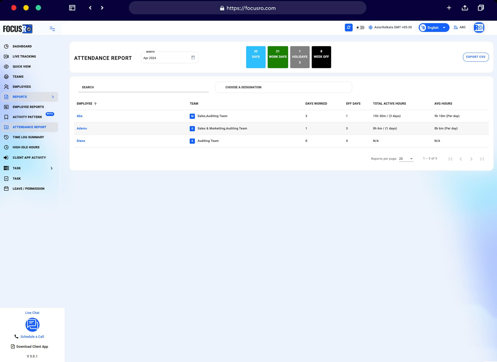Click the Live Chat icon
Image resolution: width=497 pixels, height=362 pixels.
click(32, 325)
